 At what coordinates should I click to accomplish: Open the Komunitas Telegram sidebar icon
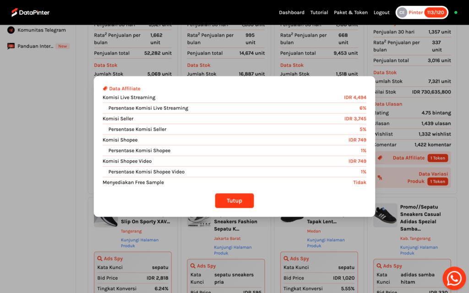[10, 30]
